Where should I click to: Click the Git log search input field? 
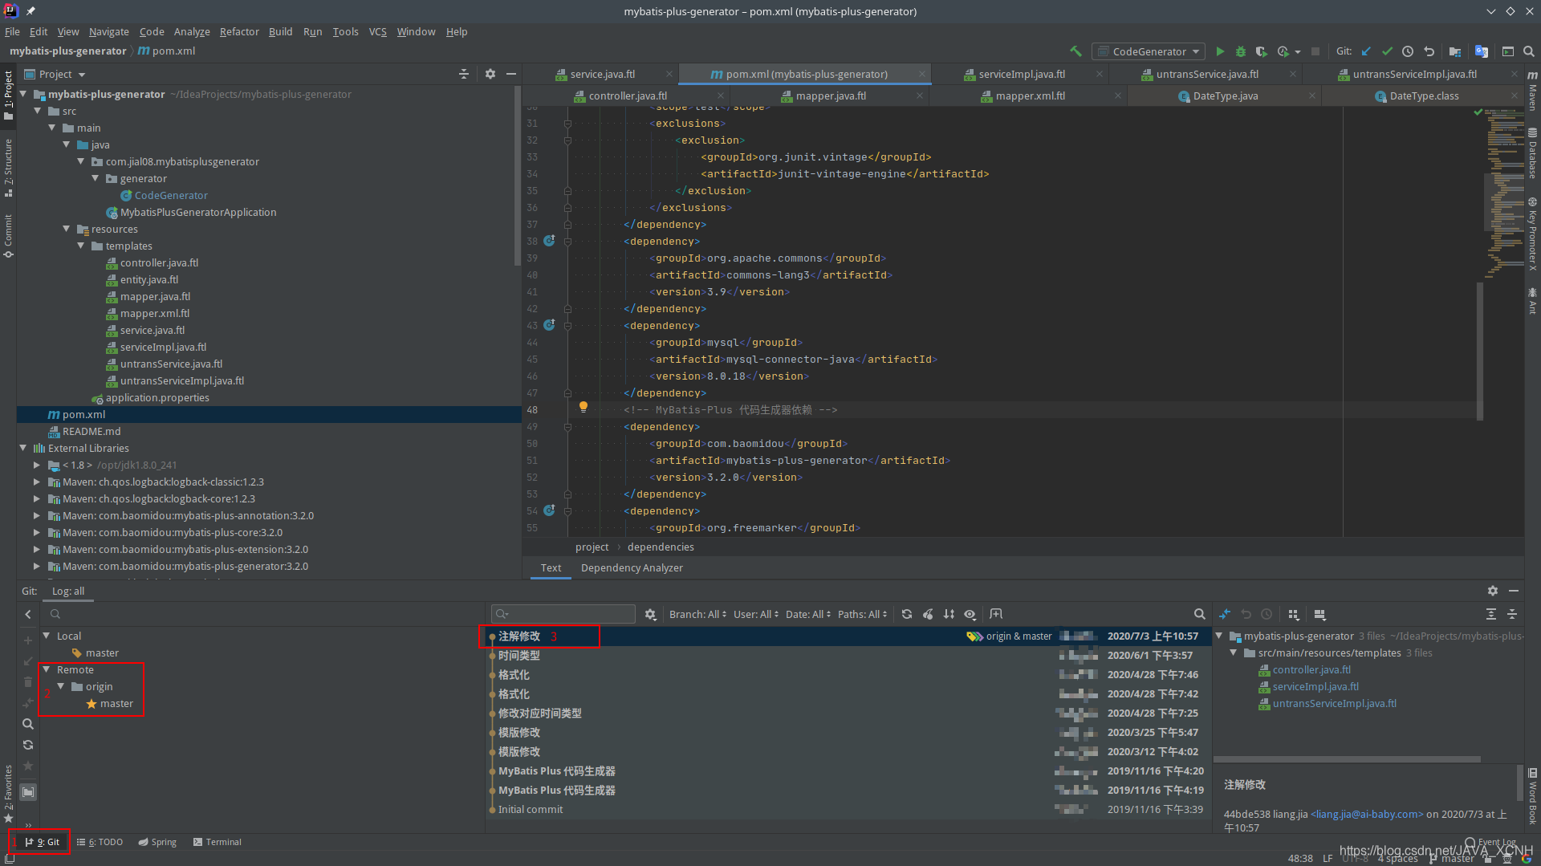pos(563,614)
